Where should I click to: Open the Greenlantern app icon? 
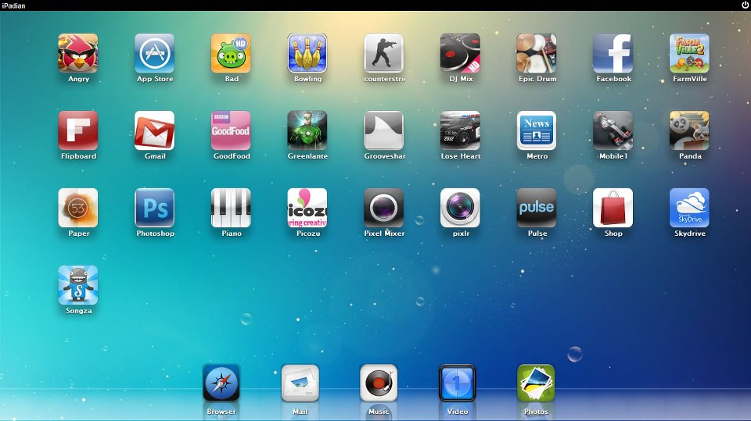307,130
